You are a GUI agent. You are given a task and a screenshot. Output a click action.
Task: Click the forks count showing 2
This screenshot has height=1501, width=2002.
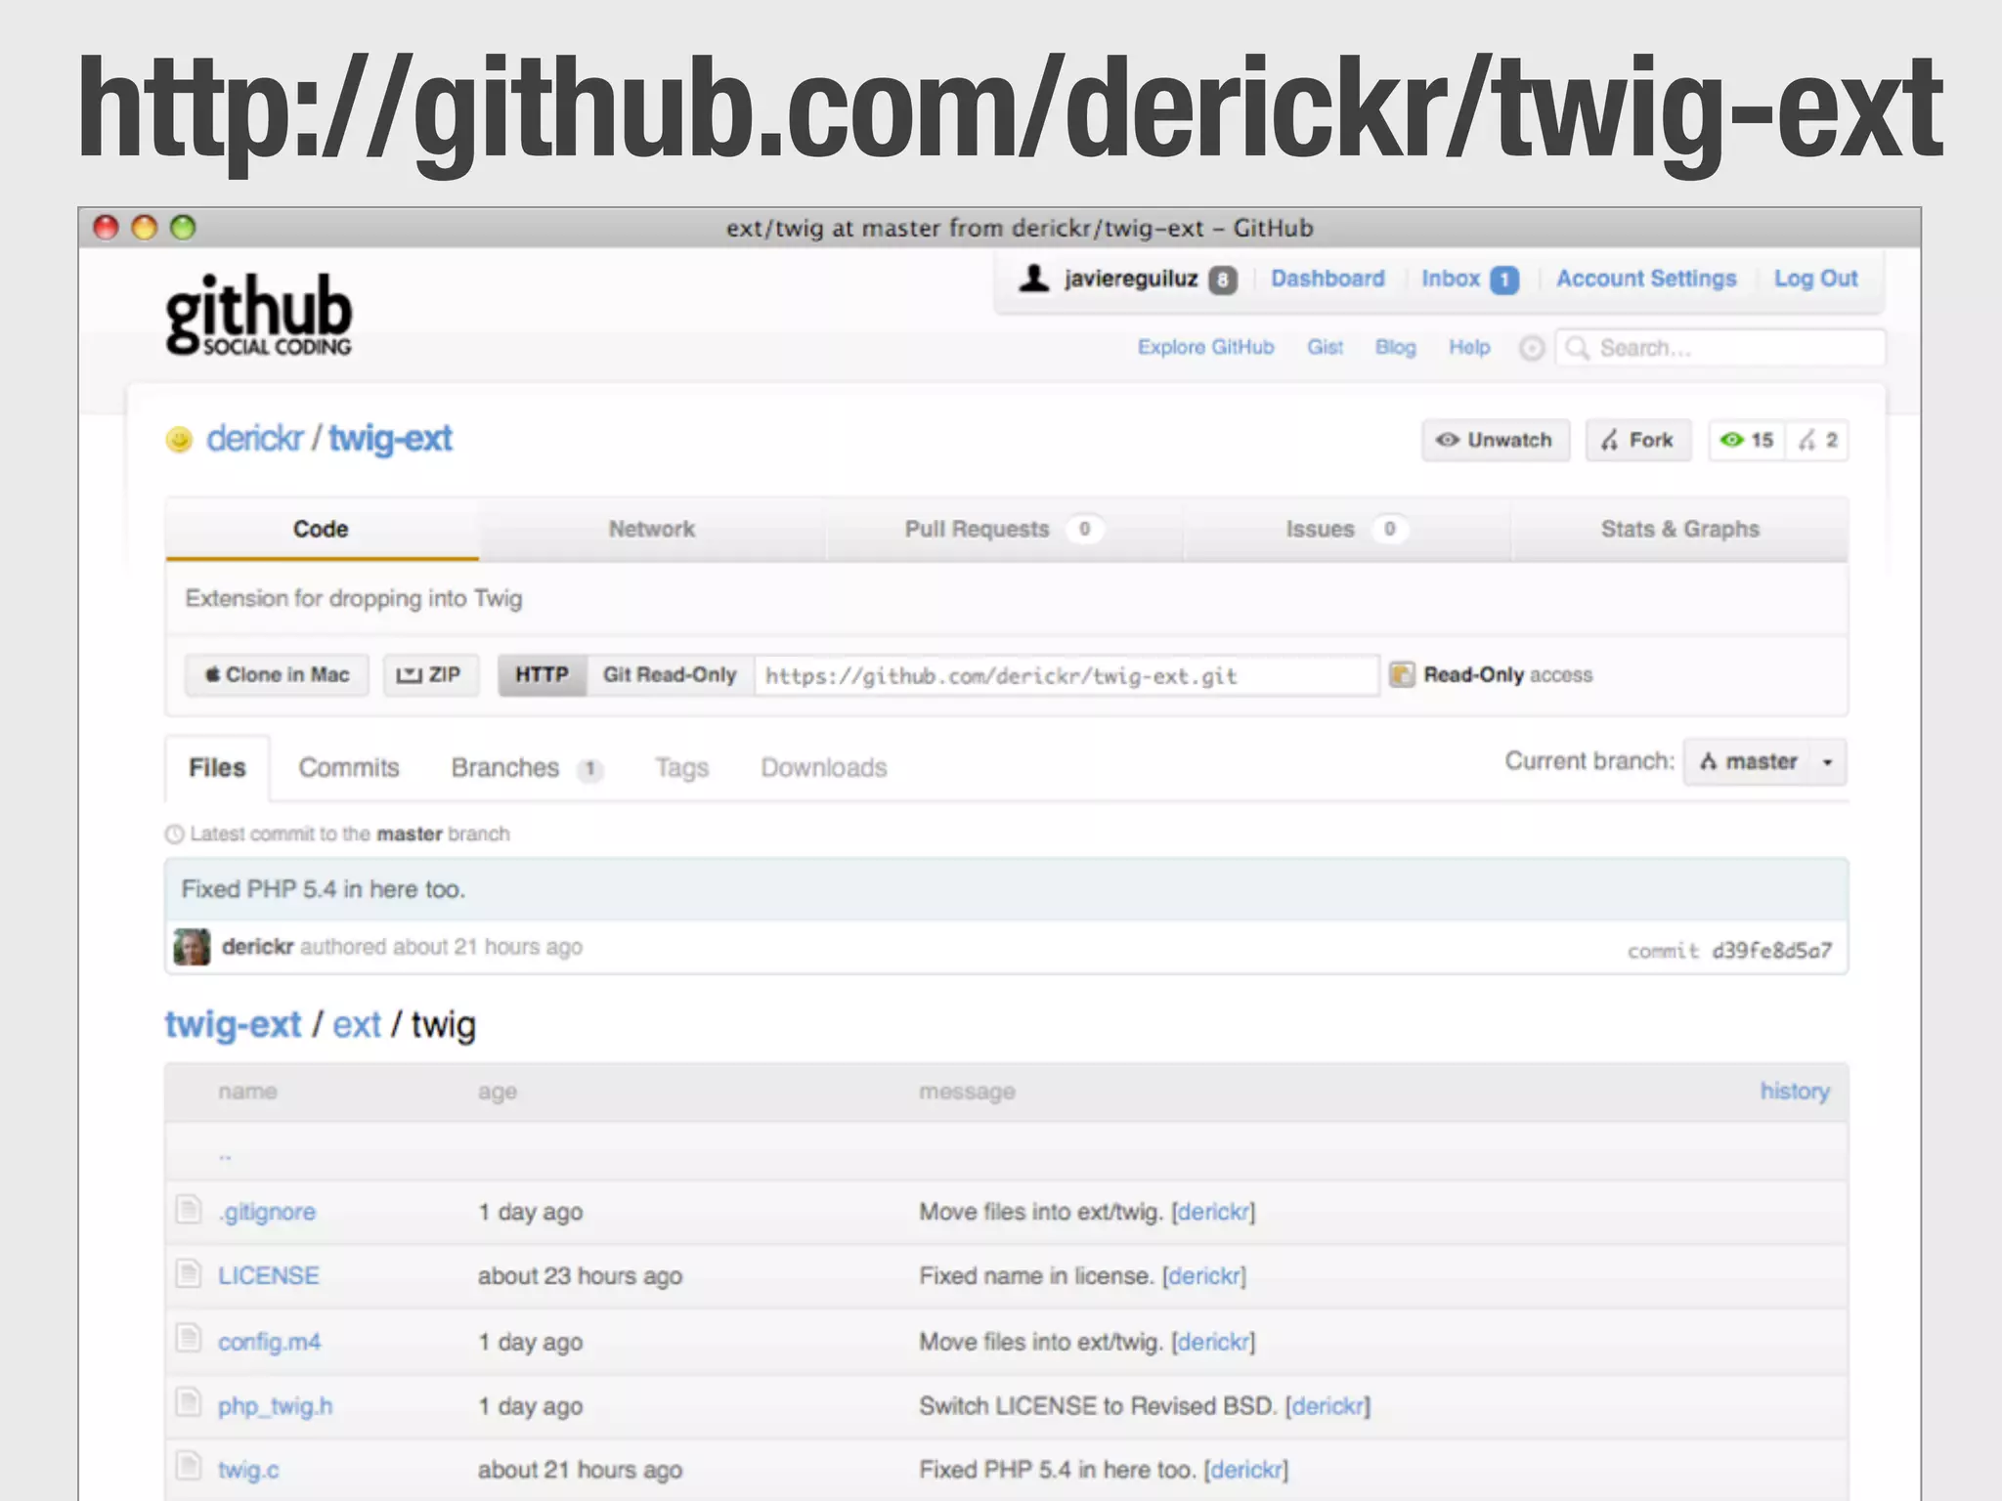(1818, 440)
